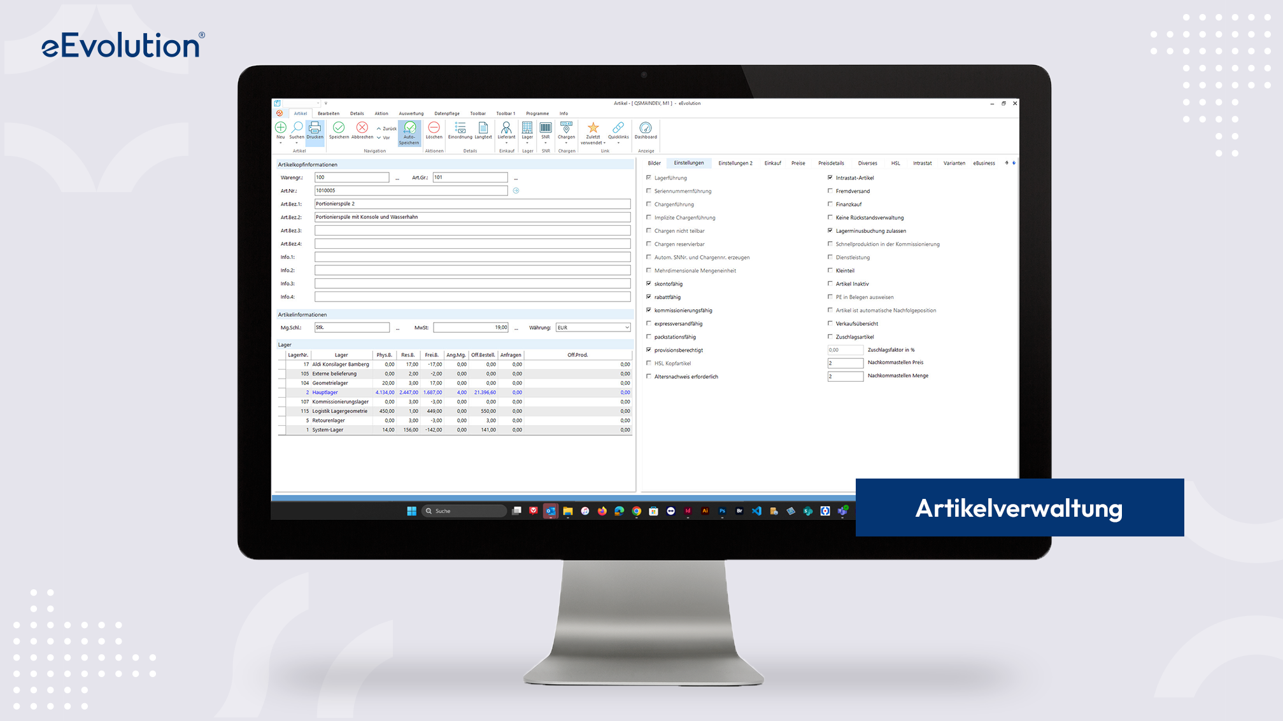Open the Datenpflege ribbon menu
Screen dimensions: 1283x721
click(x=446, y=113)
